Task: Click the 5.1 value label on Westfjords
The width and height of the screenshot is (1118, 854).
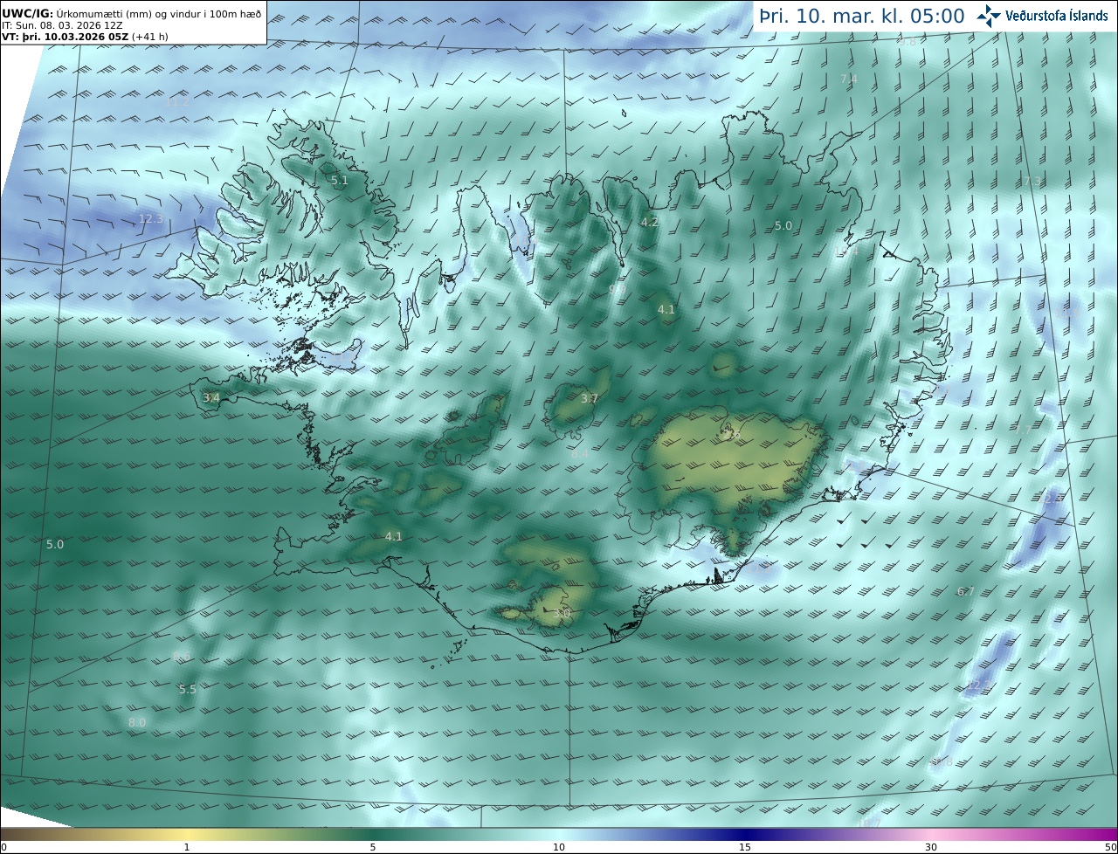Action: [339, 181]
